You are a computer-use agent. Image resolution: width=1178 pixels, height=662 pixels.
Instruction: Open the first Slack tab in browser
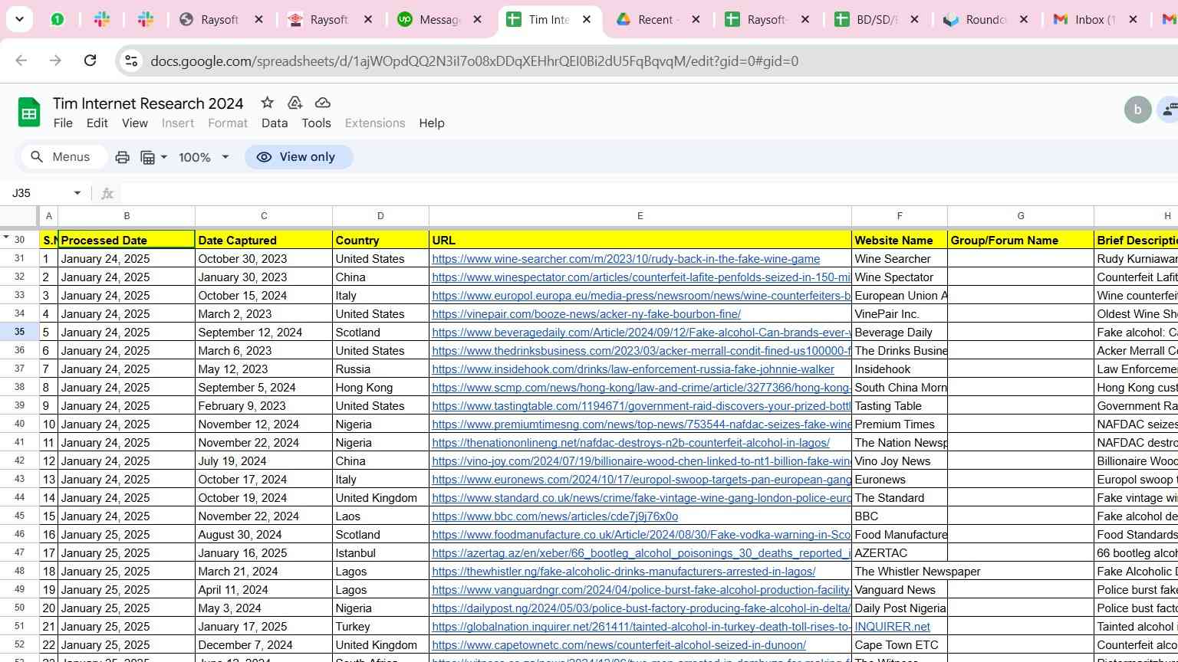[101, 19]
